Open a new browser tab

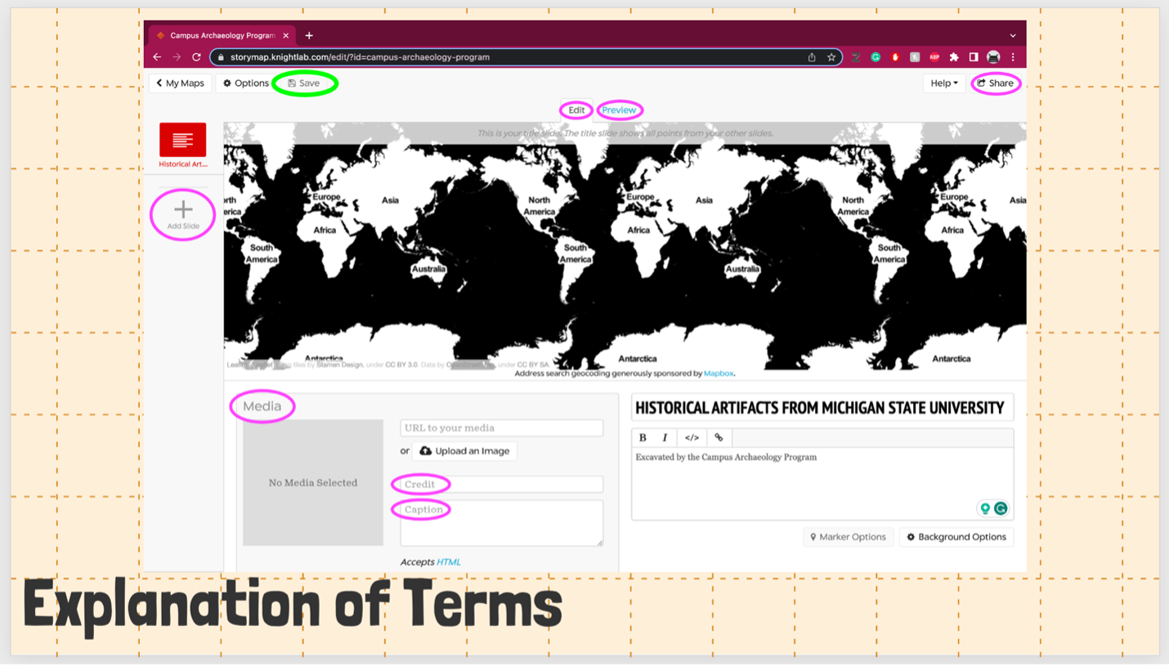click(x=309, y=35)
